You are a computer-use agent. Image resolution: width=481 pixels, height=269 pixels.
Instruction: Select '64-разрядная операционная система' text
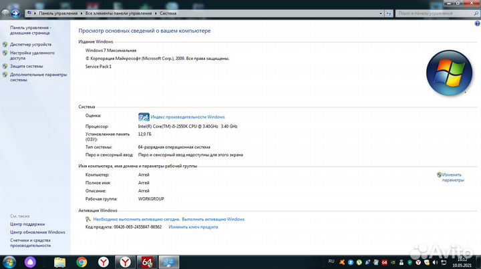pyautogui.click(x=174, y=147)
